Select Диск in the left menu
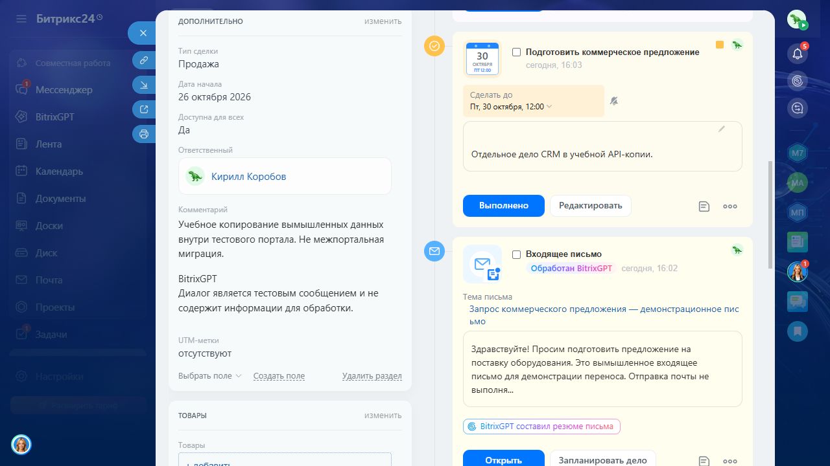The width and height of the screenshot is (830, 466). pos(47,253)
